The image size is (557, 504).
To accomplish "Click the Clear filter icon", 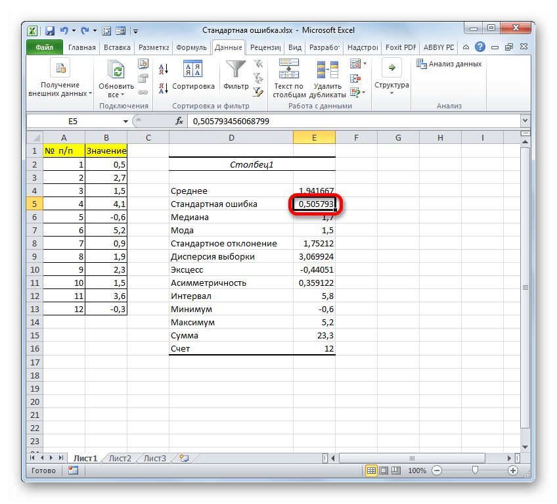I will tap(258, 64).
